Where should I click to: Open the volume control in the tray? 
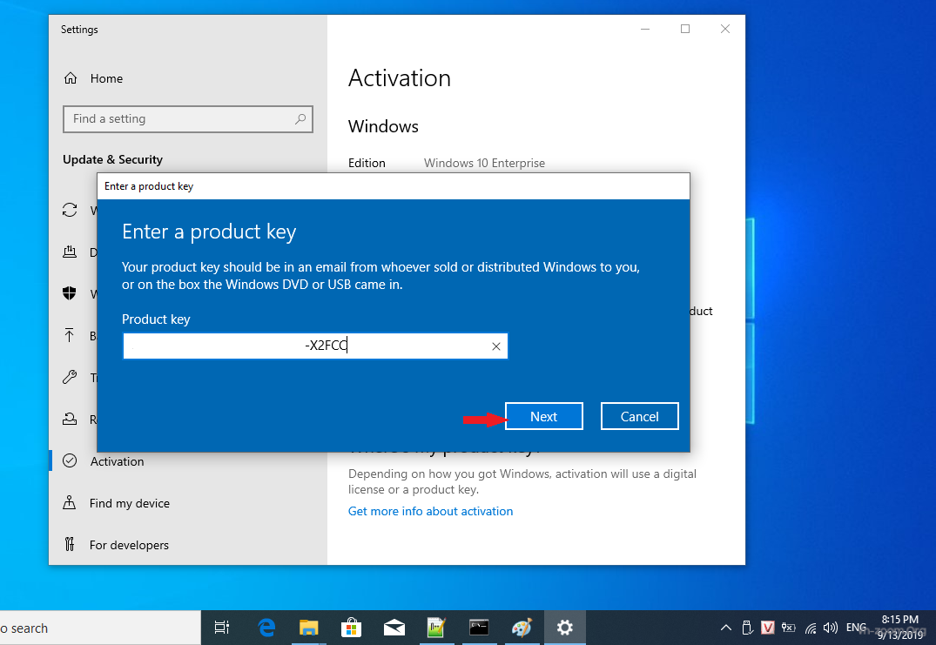pyautogui.click(x=831, y=628)
